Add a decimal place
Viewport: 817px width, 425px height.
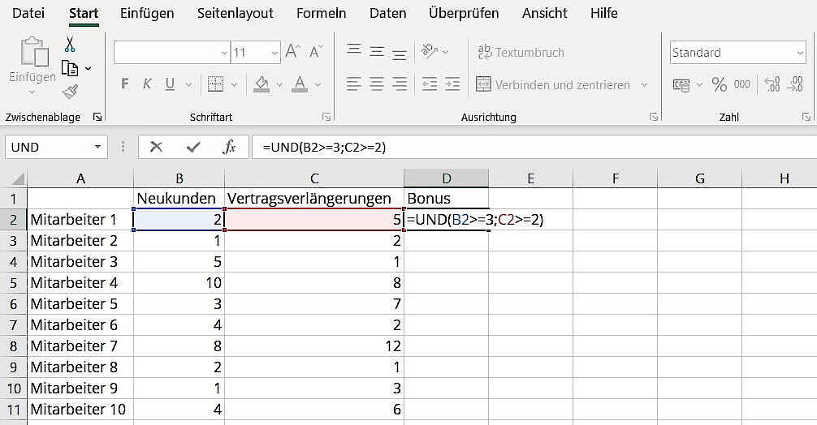tap(772, 84)
